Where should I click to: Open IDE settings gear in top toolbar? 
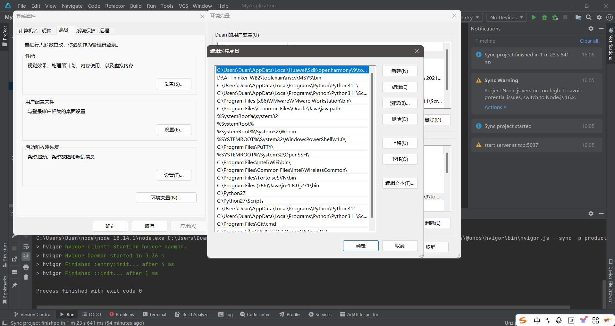tap(599, 17)
